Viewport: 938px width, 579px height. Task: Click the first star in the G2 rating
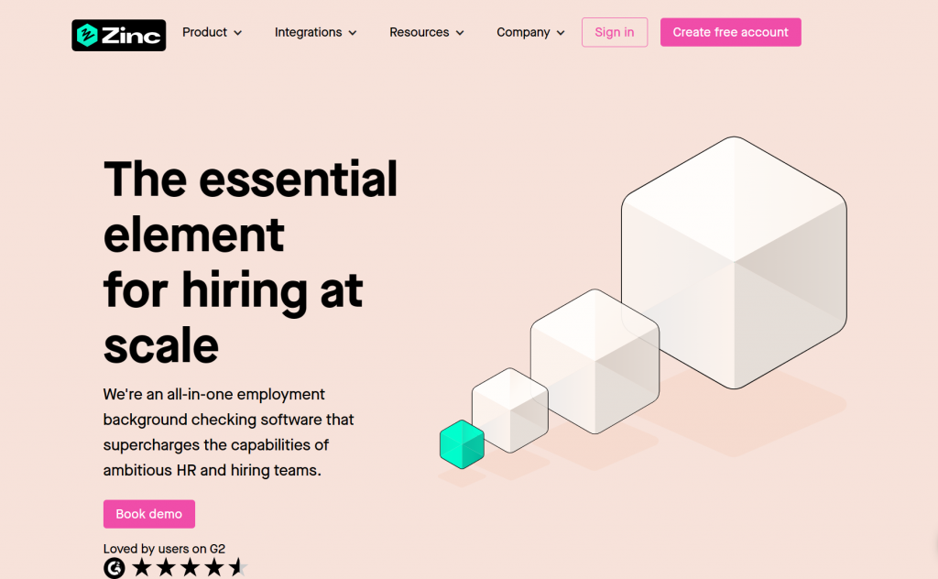[x=142, y=568]
